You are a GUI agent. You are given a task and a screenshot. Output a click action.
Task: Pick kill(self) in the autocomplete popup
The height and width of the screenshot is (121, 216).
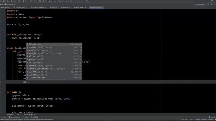pos(54,63)
